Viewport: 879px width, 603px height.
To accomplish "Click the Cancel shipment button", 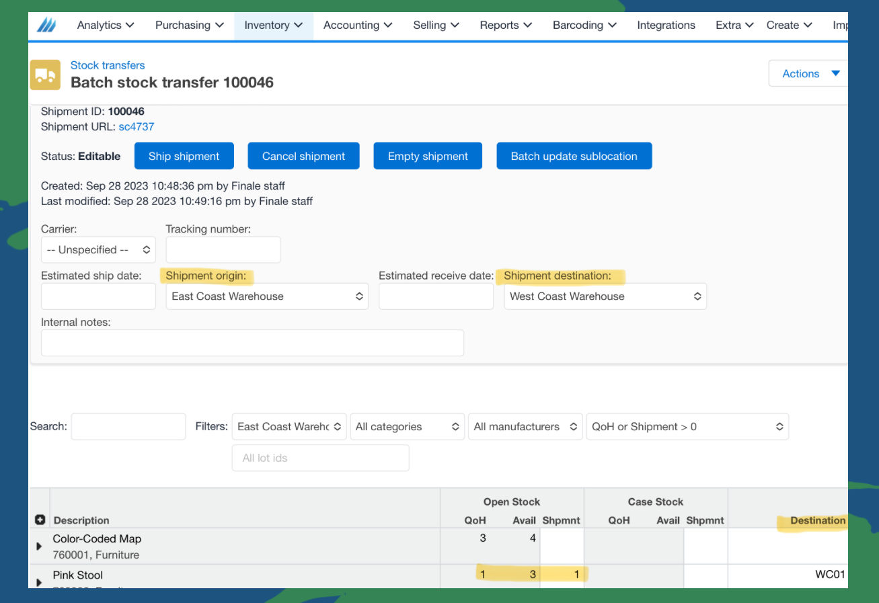I will tap(303, 156).
